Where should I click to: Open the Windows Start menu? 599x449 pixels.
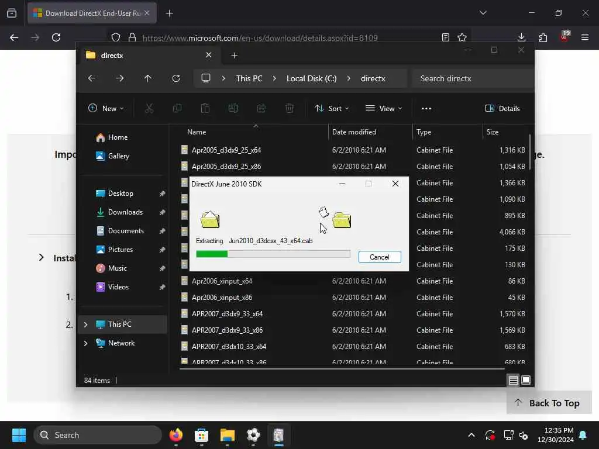[19, 435]
